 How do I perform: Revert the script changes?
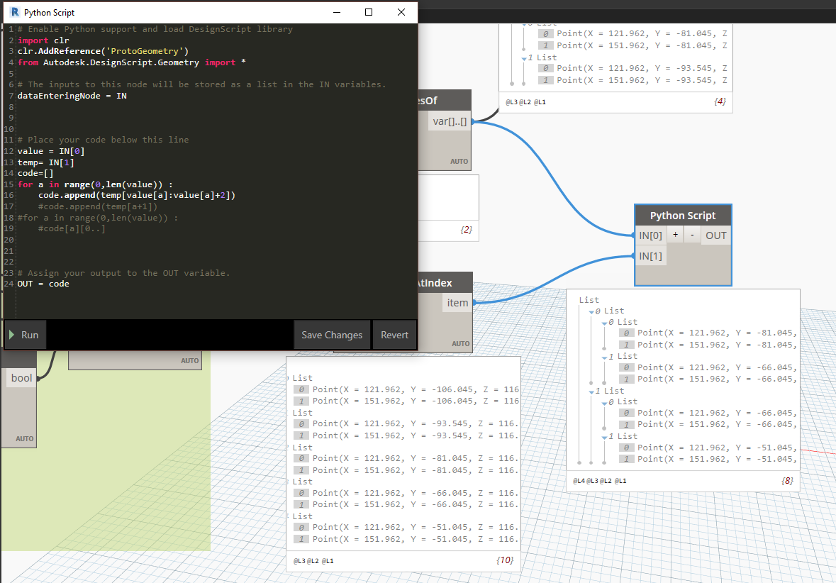coord(394,335)
